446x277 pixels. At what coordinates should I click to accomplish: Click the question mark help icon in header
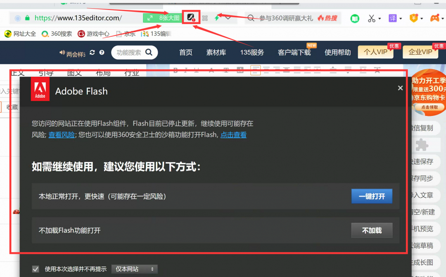pyautogui.click(x=102, y=52)
